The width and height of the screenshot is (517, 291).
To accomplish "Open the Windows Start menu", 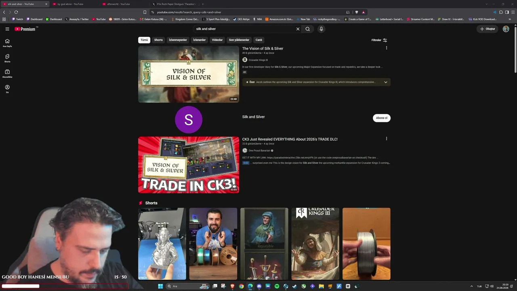I will coord(160,286).
